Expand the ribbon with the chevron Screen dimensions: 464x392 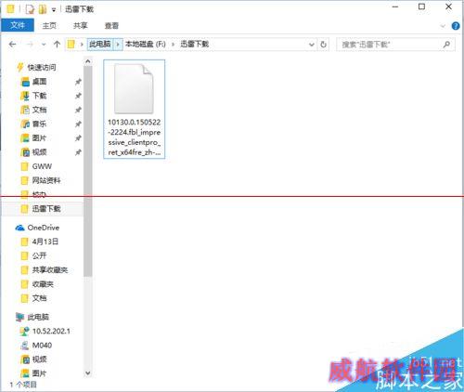[443, 26]
